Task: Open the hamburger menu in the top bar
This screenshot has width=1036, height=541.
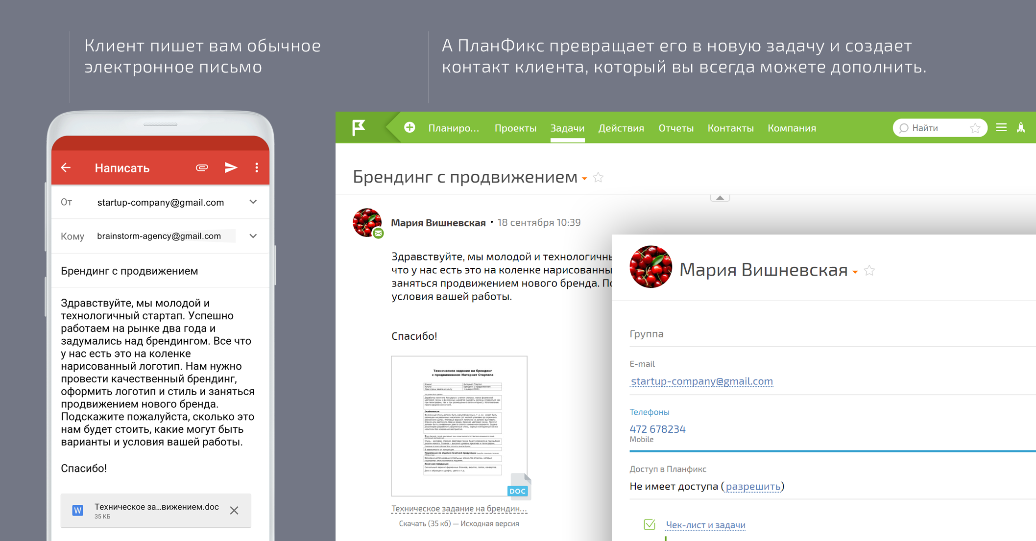Action: coord(1001,128)
